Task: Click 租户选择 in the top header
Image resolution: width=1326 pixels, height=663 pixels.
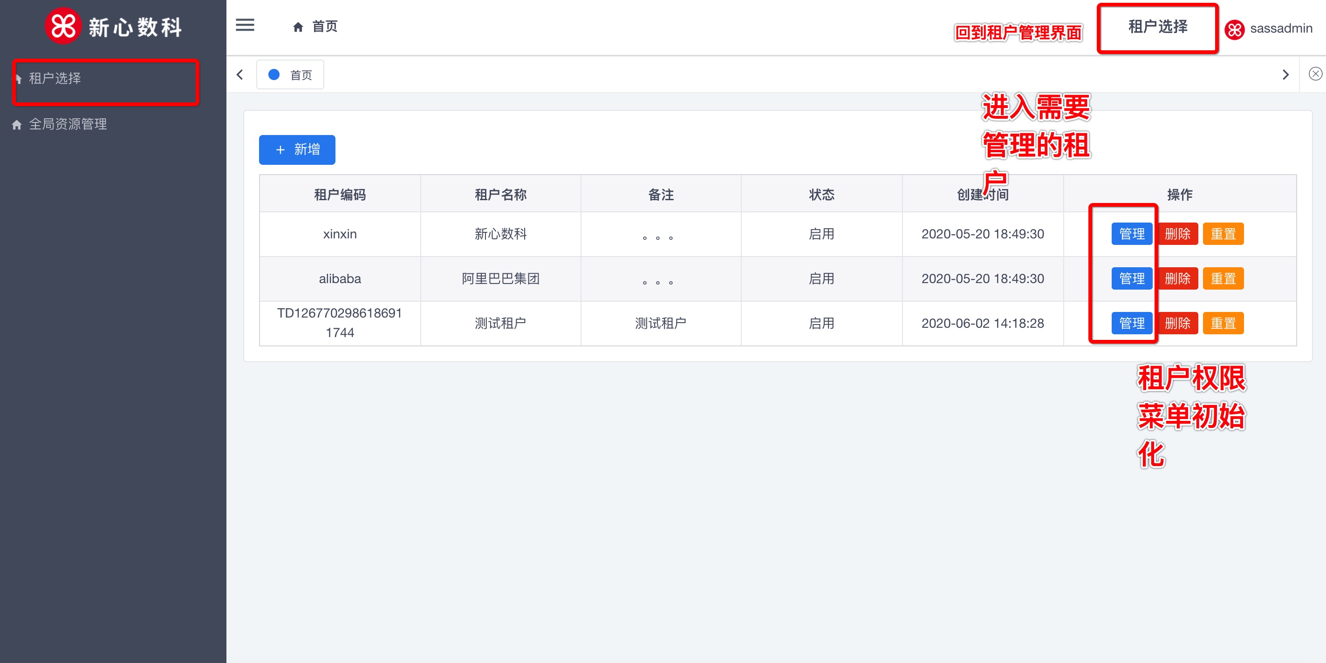Action: coord(1157,27)
